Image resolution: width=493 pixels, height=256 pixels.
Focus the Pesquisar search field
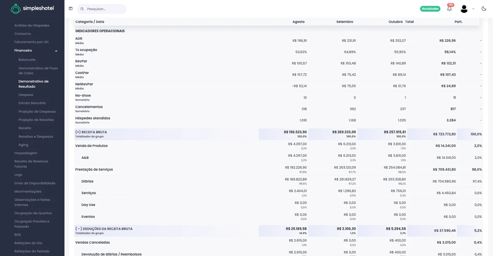coord(102,9)
